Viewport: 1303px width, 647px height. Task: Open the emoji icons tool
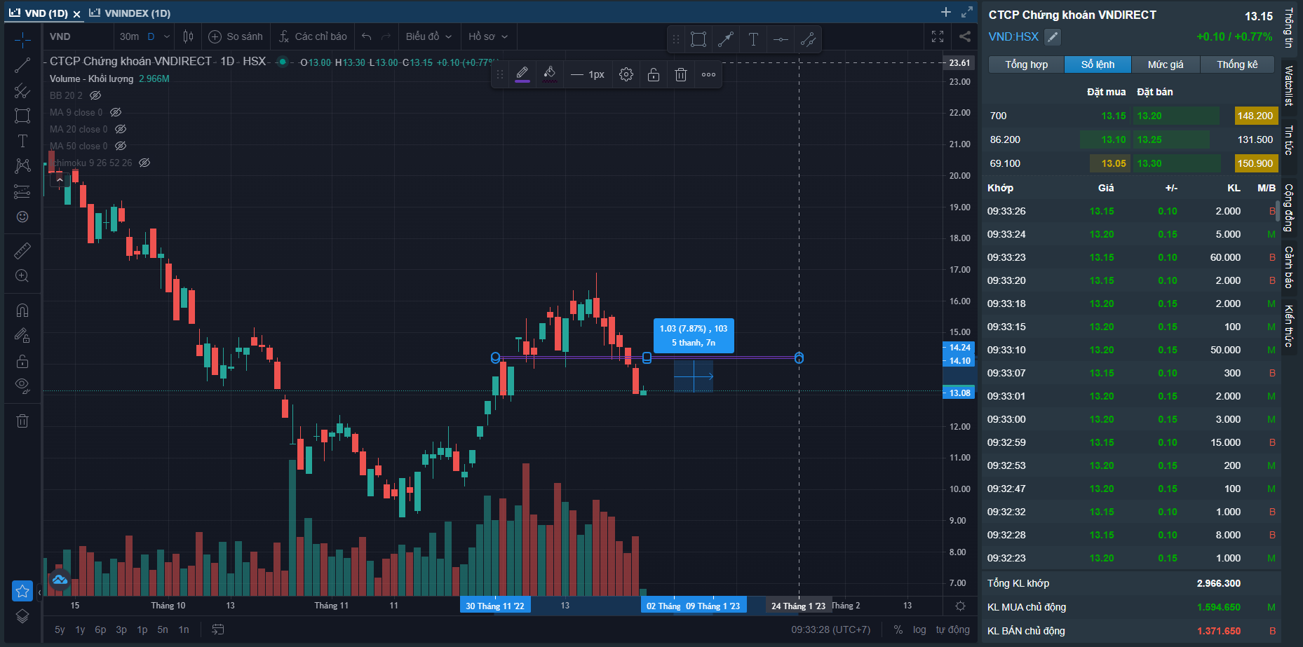coord(22,217)
